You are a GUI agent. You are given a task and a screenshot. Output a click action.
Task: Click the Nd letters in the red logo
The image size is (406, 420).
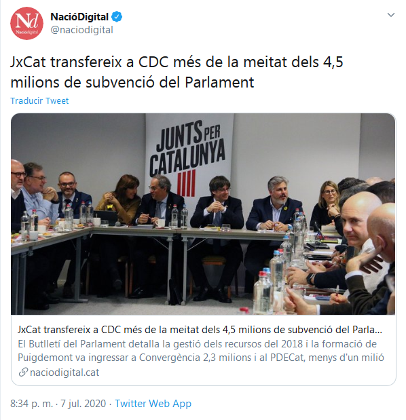(x=26, y=20)
